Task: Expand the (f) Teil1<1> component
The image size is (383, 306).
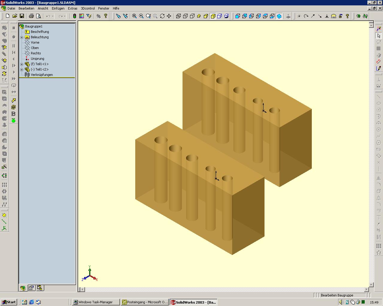Action: click(22, 64)
